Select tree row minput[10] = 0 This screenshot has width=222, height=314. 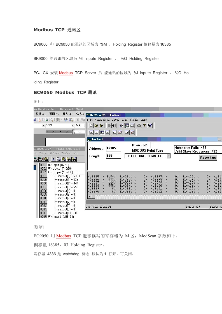[x=67, y=213]
